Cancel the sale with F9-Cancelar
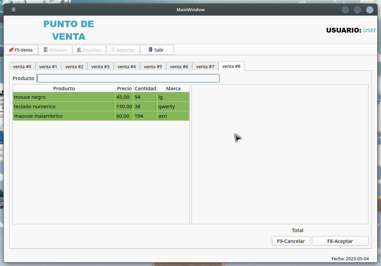This screenshot has height=266, width=381. [291, 241]
